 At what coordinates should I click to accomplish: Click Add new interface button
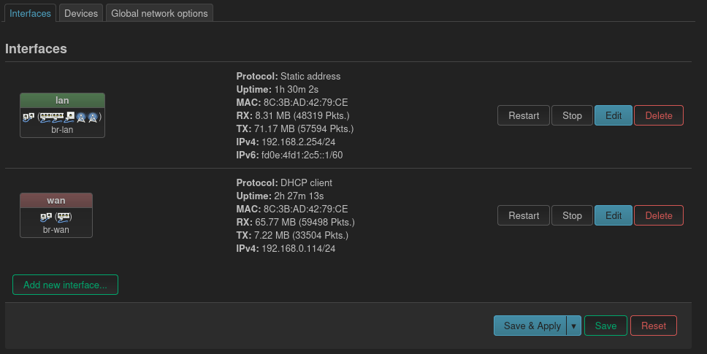pos(65,285)
